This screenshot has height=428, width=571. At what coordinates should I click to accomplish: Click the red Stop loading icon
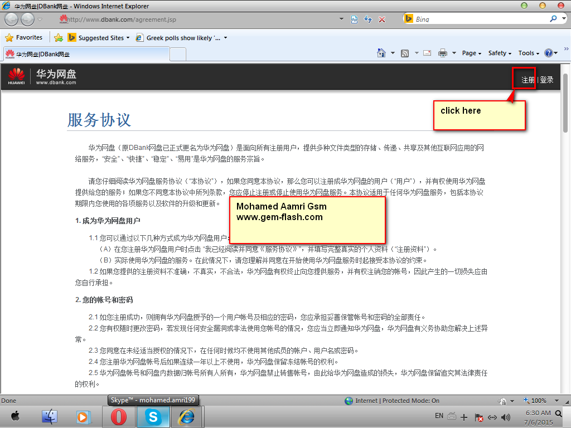click(381, 20)
